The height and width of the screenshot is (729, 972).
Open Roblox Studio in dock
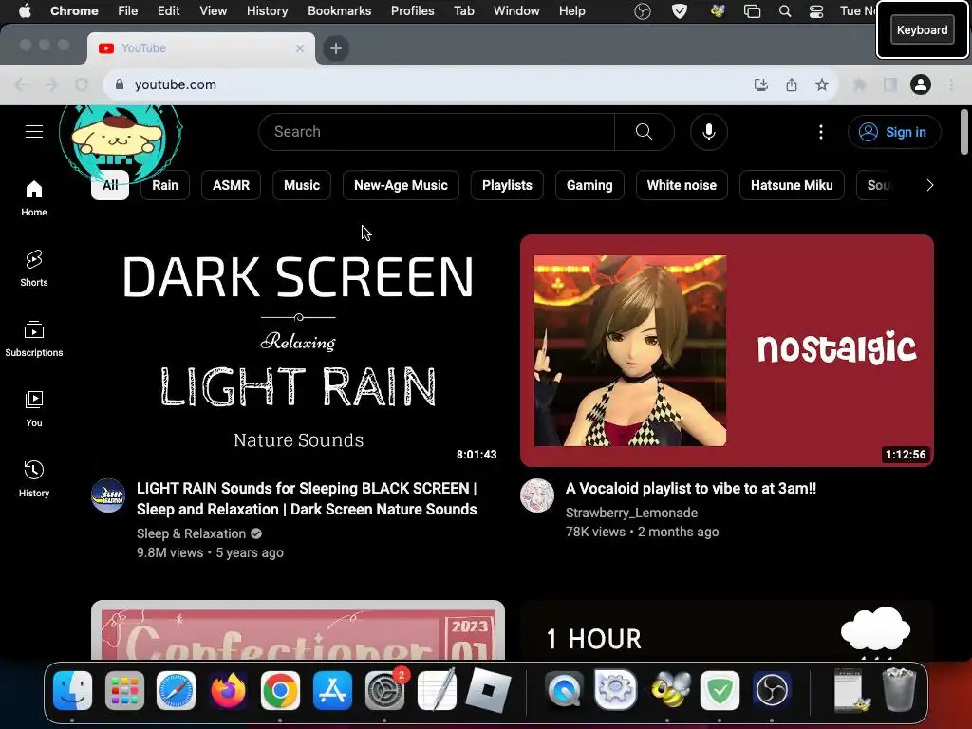pyautogui.click(x=489, y=690)
